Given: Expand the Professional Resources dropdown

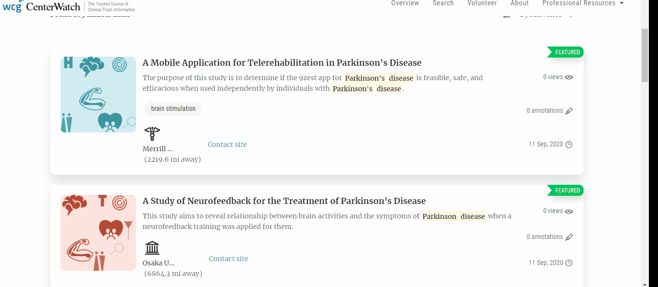Looking at the screenshot, I should point(583,3).
